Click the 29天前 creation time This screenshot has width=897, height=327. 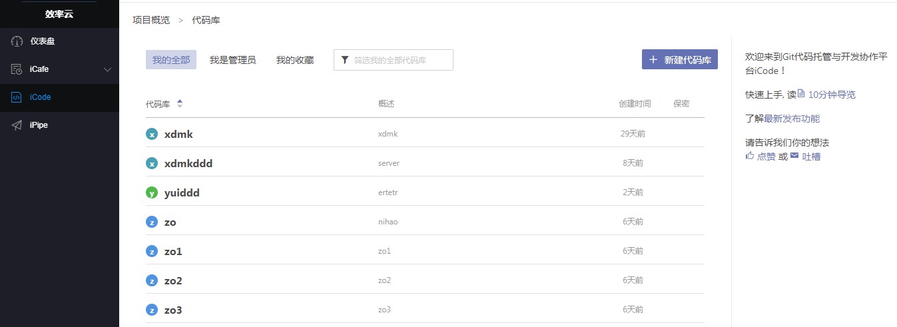pyautogui.click(x=633, y=134)
